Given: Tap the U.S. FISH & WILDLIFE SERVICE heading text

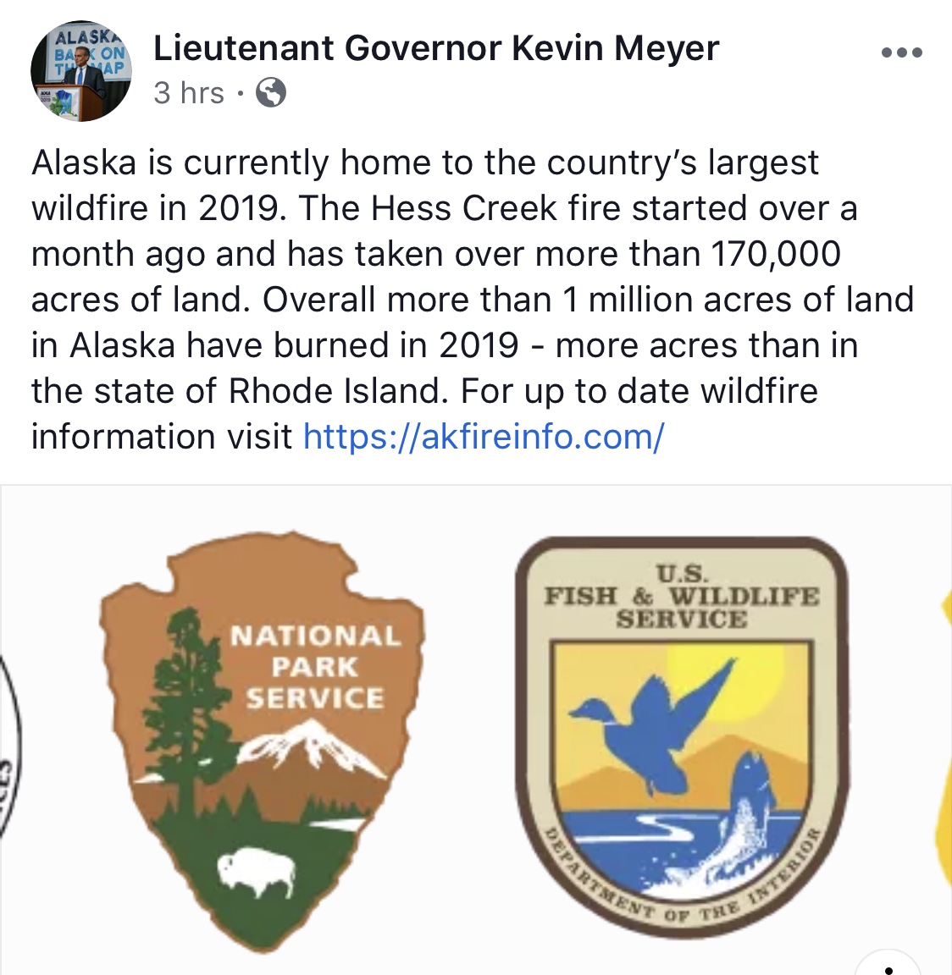Looking at the screenshot, I should tap(682, 596).
